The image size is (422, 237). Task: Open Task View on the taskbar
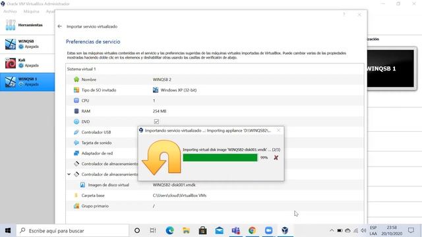pyautogui.click(x=153, y=230)
